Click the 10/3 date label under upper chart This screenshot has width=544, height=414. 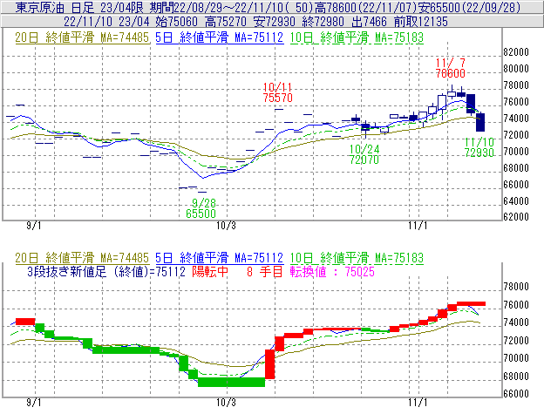point(226,226)
